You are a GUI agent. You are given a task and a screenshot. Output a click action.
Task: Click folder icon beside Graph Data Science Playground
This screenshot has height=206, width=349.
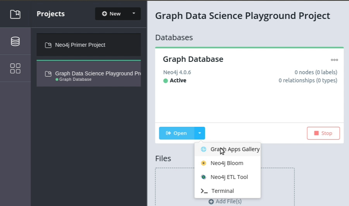click(x=48, y=74)
